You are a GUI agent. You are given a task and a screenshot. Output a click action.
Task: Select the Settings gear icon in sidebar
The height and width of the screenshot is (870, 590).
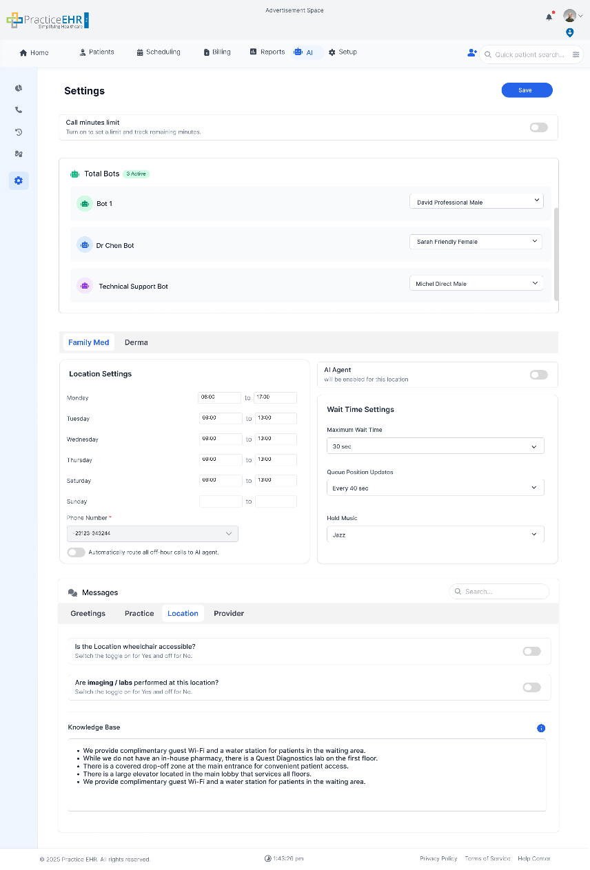19,180
